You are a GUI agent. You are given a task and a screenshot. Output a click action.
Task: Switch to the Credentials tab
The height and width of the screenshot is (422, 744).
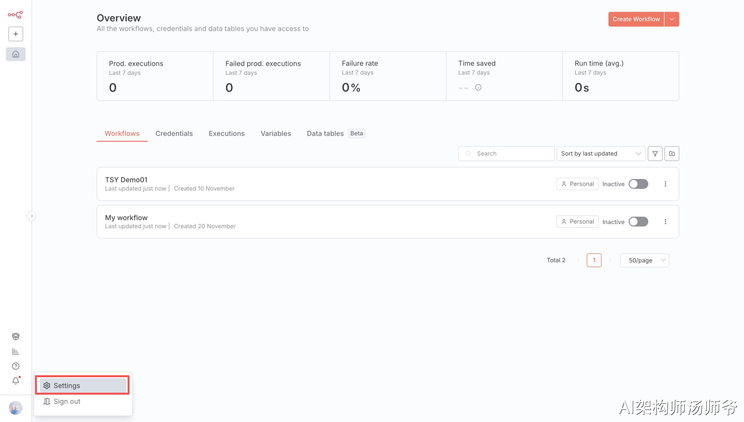174,133
